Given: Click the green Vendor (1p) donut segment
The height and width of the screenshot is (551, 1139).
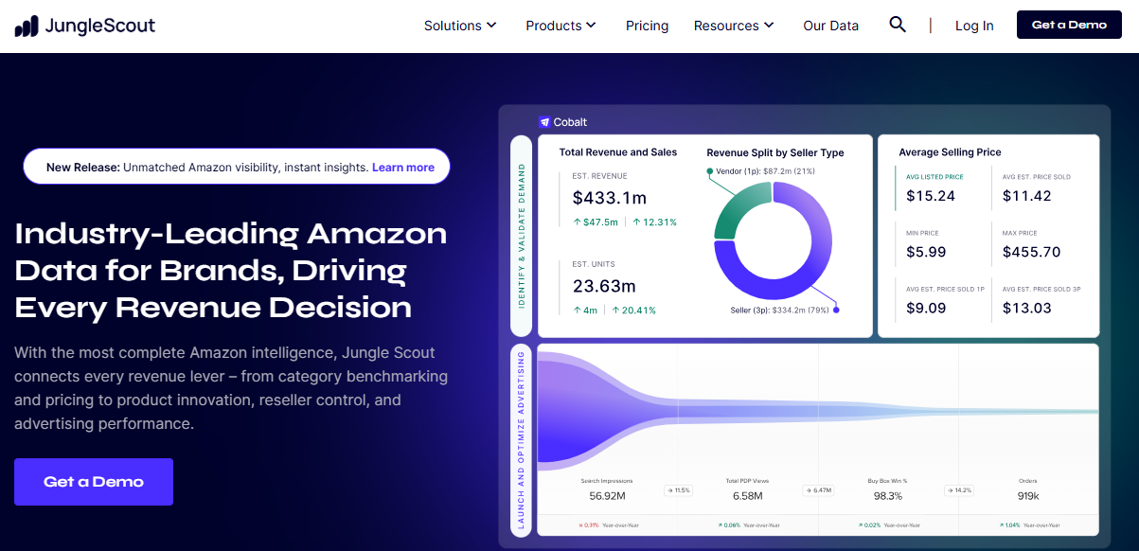Looking at the screenshot, I should click(739, 210).
